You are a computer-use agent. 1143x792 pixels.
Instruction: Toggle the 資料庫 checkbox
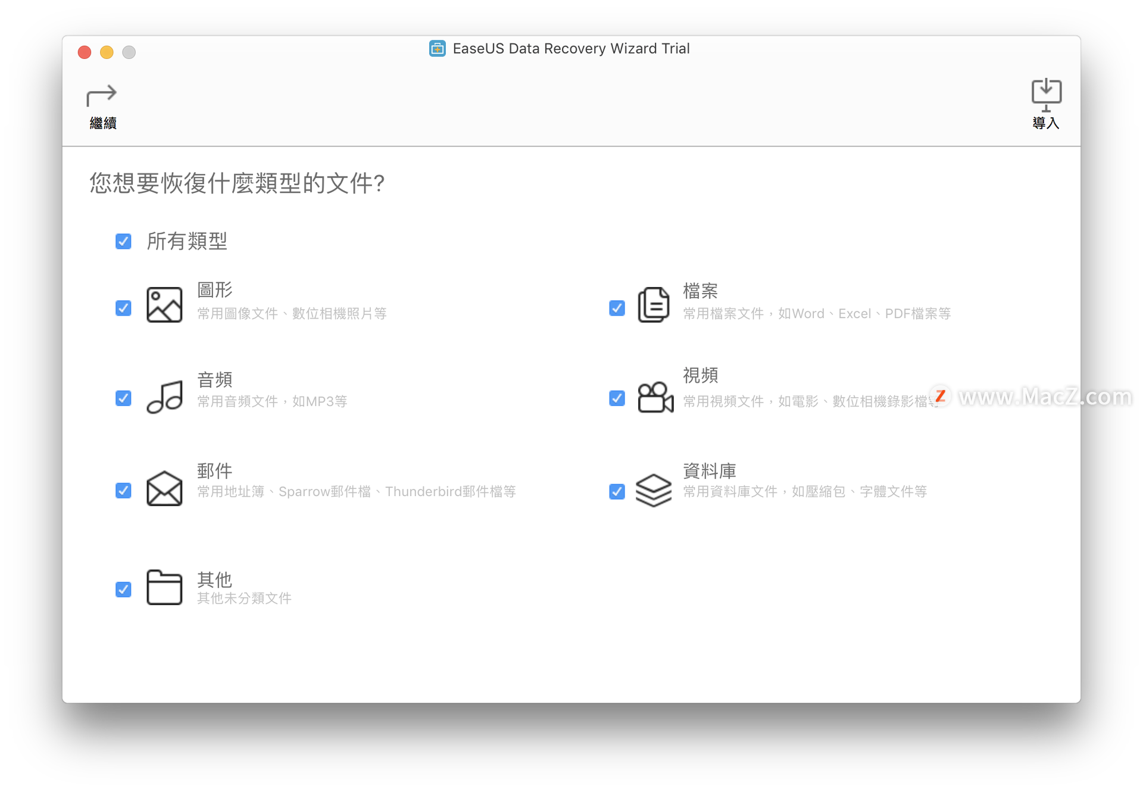(617, 491)
